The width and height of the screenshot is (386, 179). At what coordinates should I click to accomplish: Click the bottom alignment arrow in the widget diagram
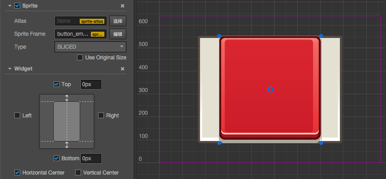[67, 145]
